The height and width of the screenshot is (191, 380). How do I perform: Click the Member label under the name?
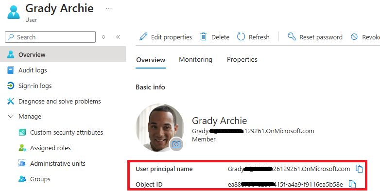coord(204,139)
